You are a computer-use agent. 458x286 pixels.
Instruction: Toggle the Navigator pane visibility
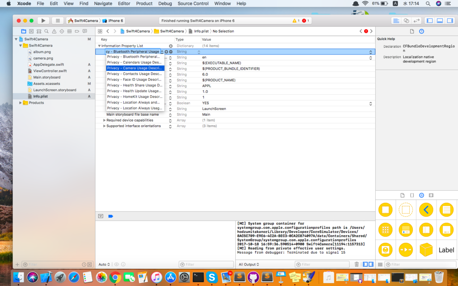430,21
